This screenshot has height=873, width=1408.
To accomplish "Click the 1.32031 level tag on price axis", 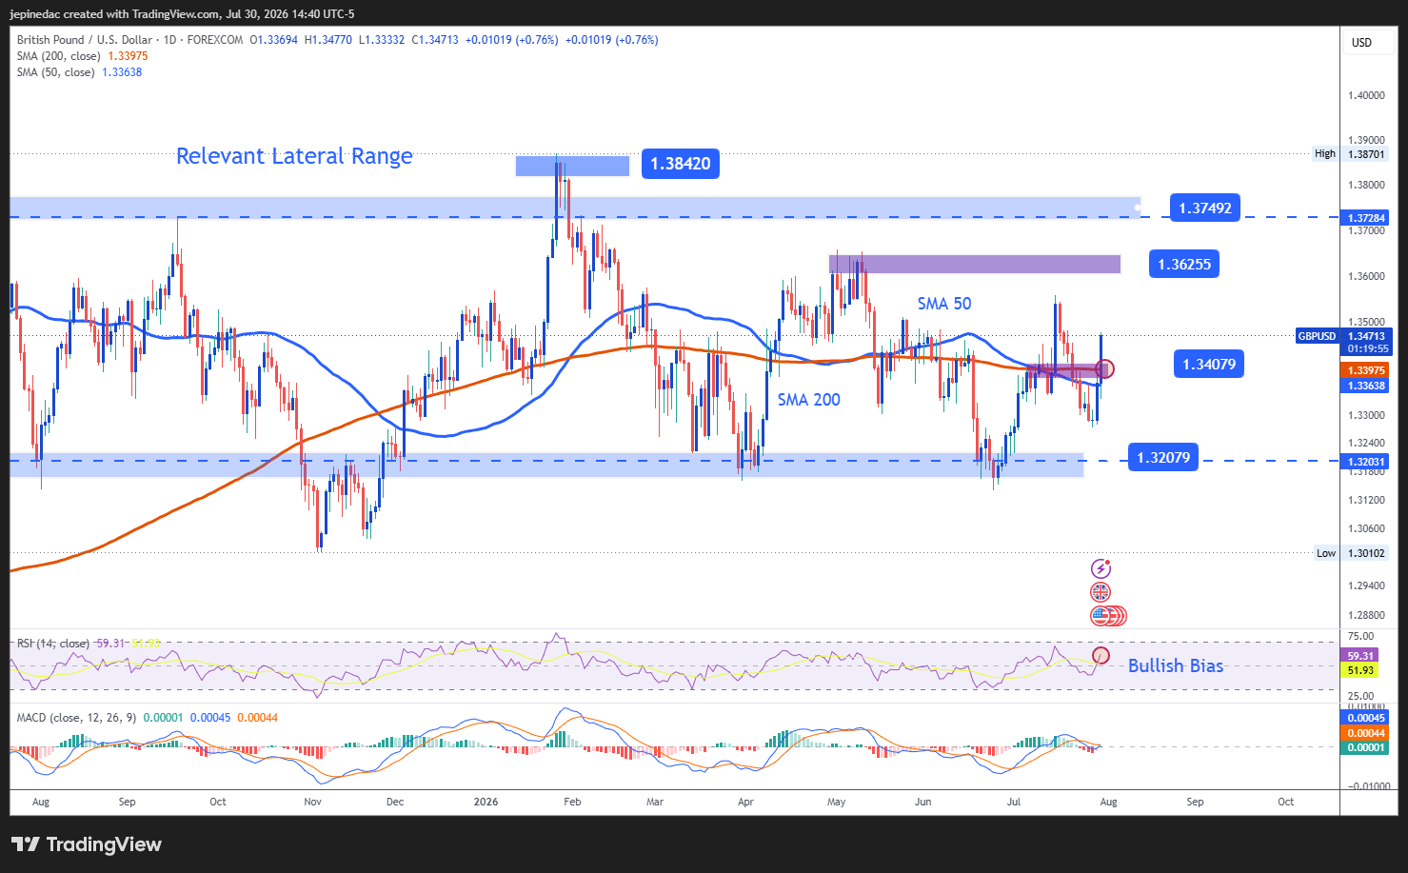I will tap(1365, 462).
